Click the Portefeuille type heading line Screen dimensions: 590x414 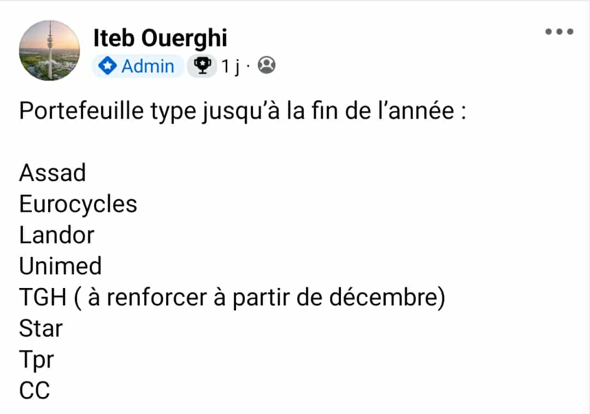(243, 111)
